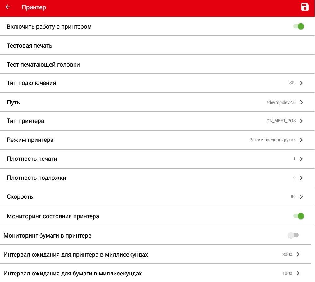Viewport: 315px width, 282px height.
Task: Run "Тестовая печать"
Action: pyautogui.click(x=30, y=46)
